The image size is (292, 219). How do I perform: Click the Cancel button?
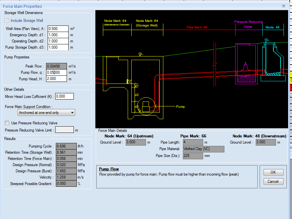tap(273, 181)
